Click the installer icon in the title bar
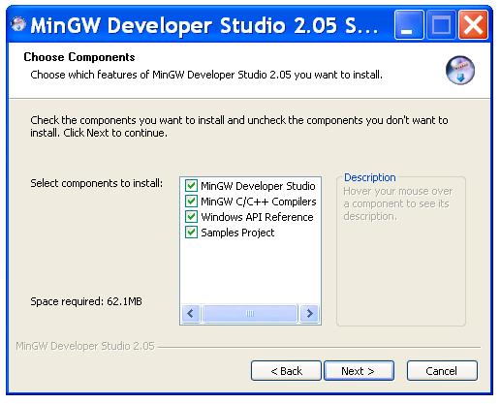 pos(18,24)
